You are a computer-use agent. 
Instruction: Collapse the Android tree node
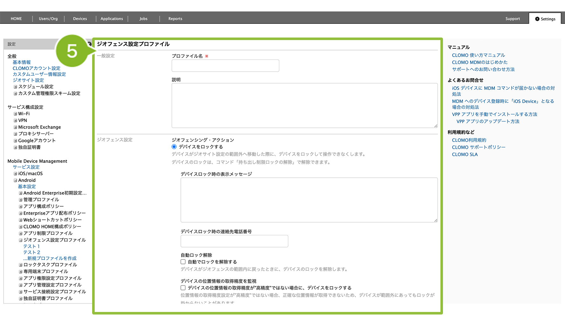(15, 180)
